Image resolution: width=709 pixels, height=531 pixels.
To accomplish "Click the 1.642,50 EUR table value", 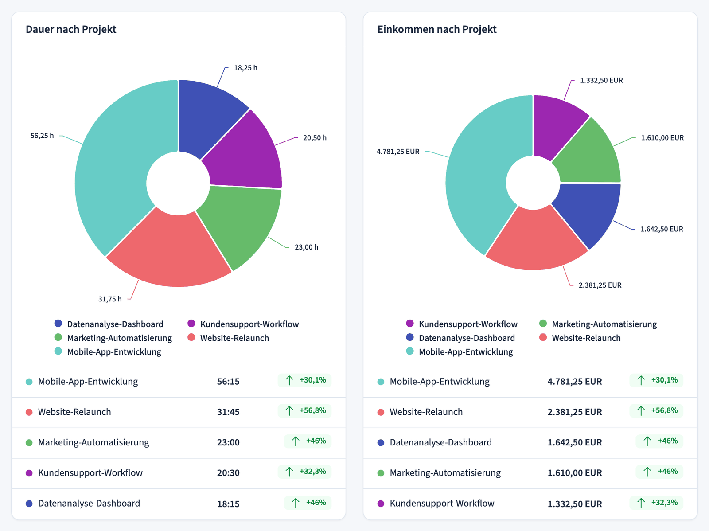I will click(x=575, y=443).
